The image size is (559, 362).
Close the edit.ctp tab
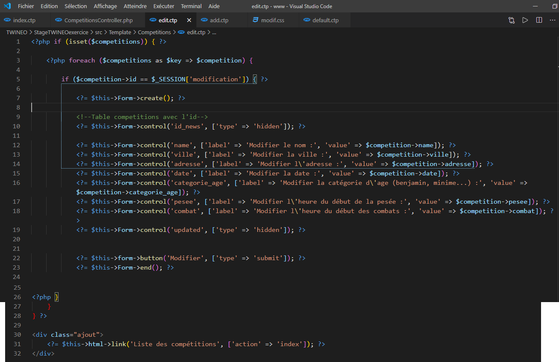point(189,20)
